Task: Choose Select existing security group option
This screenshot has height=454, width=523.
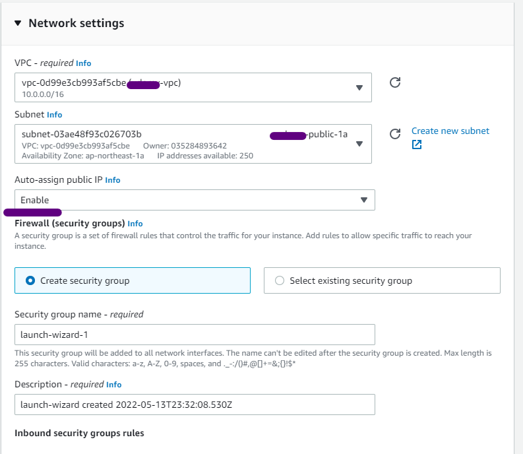Action: coord(382,280)
